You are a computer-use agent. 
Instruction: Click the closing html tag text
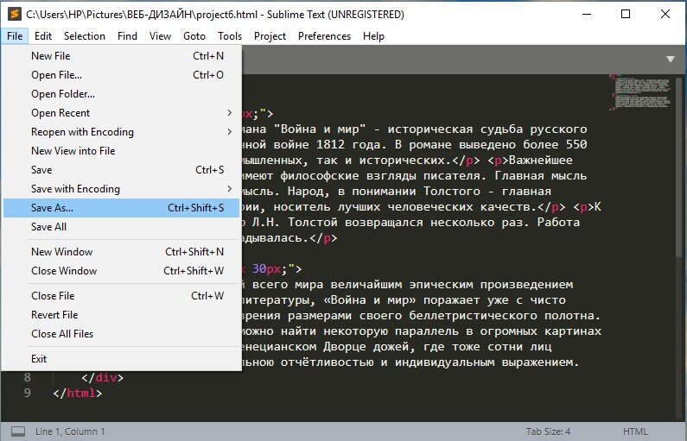coord(78,393)
